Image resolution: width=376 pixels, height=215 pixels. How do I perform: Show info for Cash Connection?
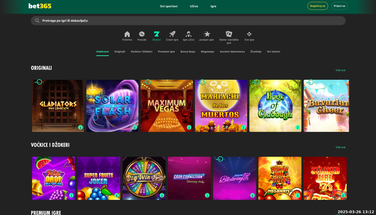207,195
